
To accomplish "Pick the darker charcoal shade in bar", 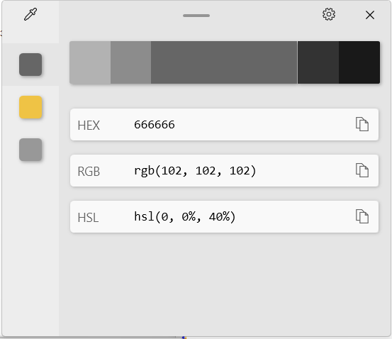I will coord(318,62).
